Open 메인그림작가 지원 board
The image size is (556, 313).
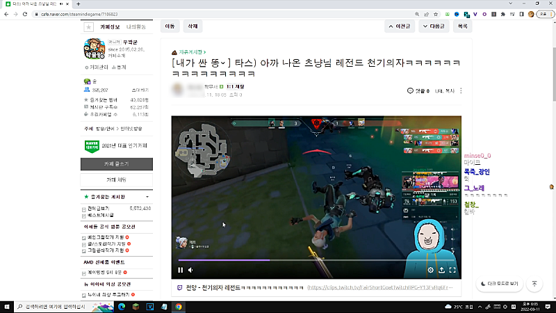106,237
